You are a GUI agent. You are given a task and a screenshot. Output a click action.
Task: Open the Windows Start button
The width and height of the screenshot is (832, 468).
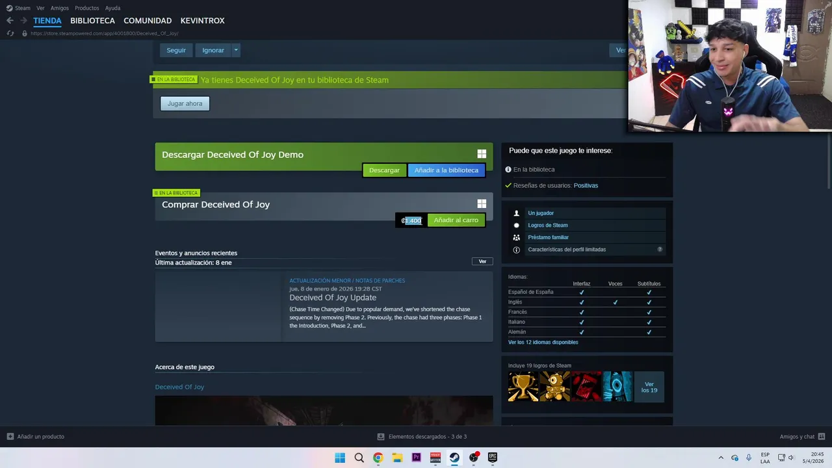tap(340, 458)
